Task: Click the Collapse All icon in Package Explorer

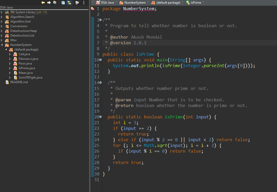Action: 63,3
